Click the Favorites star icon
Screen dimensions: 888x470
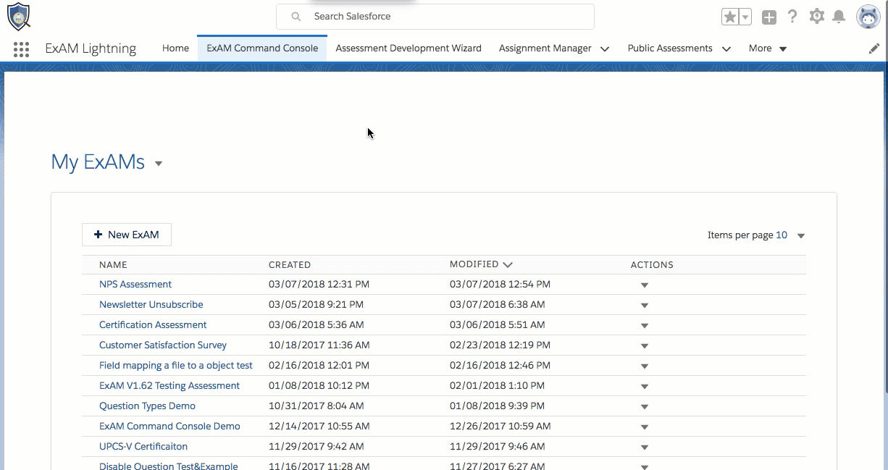[x=730, y=17]
